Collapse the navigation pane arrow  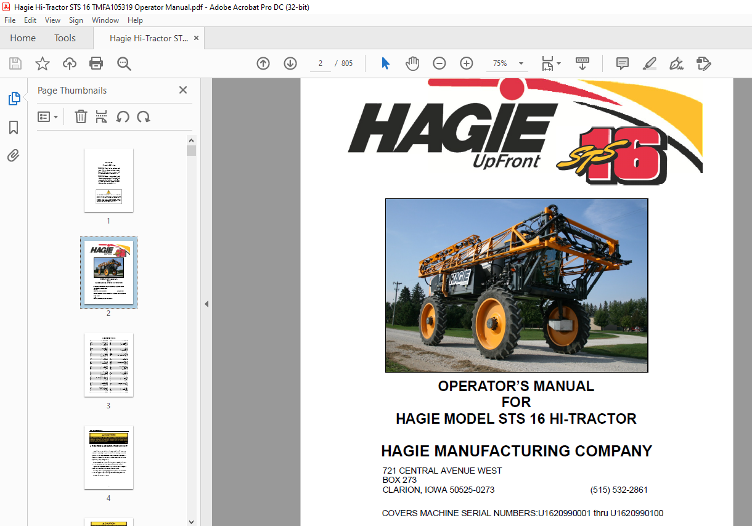[206, 304]
